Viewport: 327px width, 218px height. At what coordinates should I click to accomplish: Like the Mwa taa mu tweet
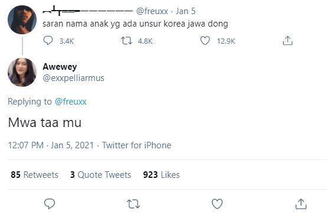217,204
